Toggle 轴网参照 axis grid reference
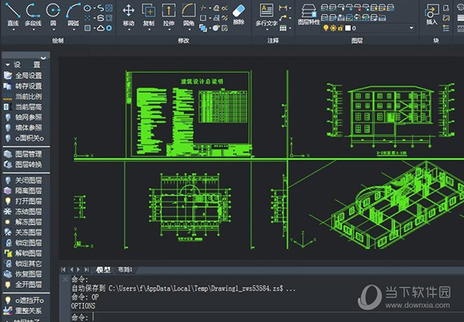Image resolution: width=464 pixels, height=322 pixels. [23, 118]
